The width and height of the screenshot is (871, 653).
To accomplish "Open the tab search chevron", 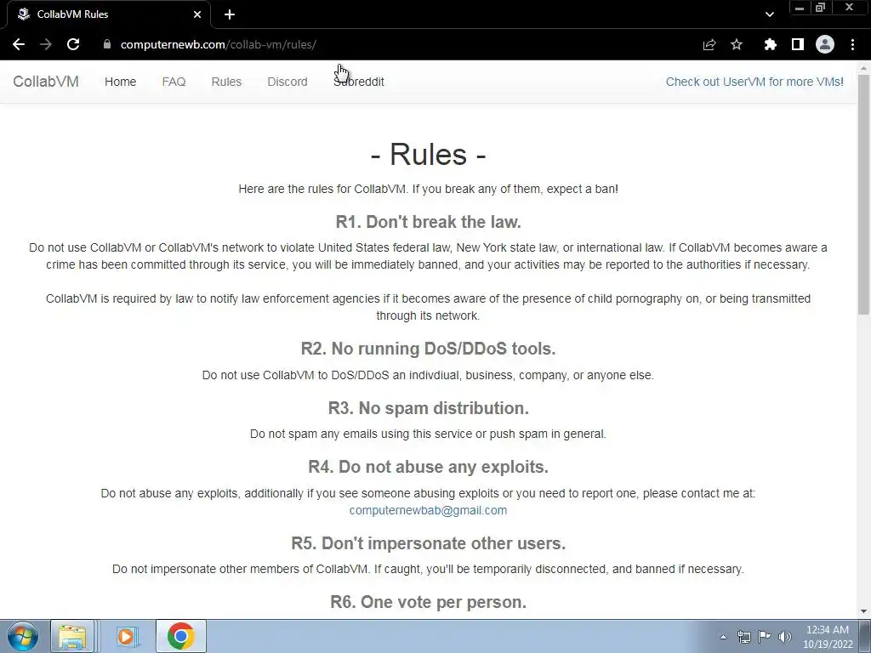I will pyautogui.click(x=769, y=14).
